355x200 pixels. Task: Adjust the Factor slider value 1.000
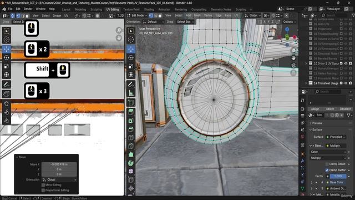[x=338, y=176]
